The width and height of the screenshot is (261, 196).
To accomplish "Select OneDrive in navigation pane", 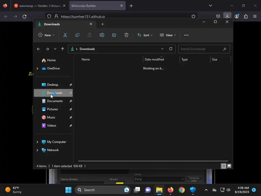I will pyautogui.click(x=53, y=68).
